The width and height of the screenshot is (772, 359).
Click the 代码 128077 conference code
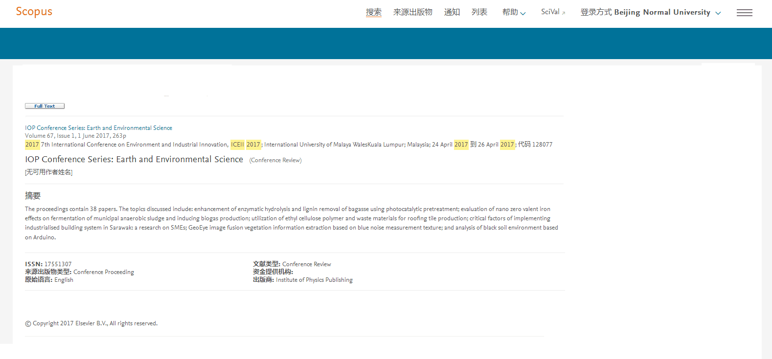click(535, 145)
